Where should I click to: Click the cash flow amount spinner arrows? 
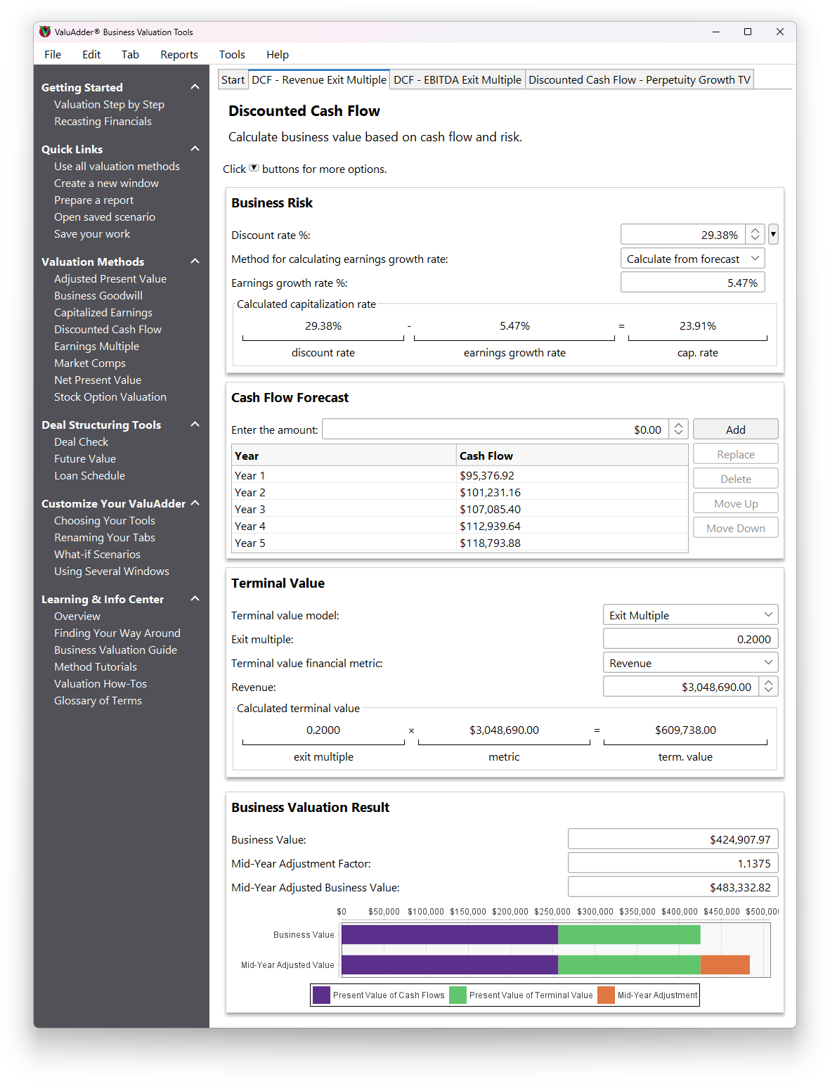coord(678,430)
